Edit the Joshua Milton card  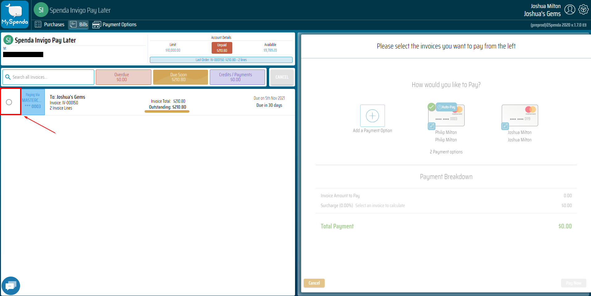(x=505, y=126)
